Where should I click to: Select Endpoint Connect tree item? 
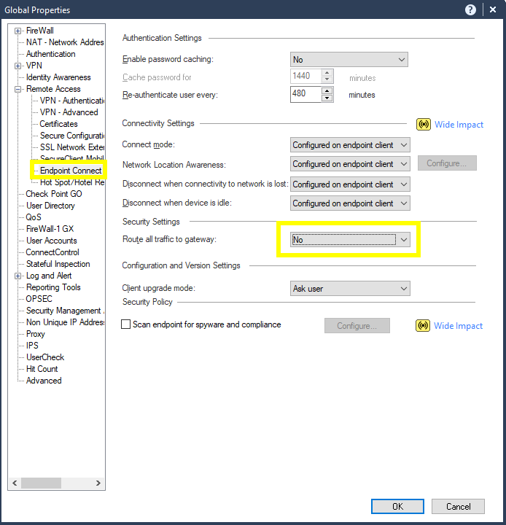point(71,171)
